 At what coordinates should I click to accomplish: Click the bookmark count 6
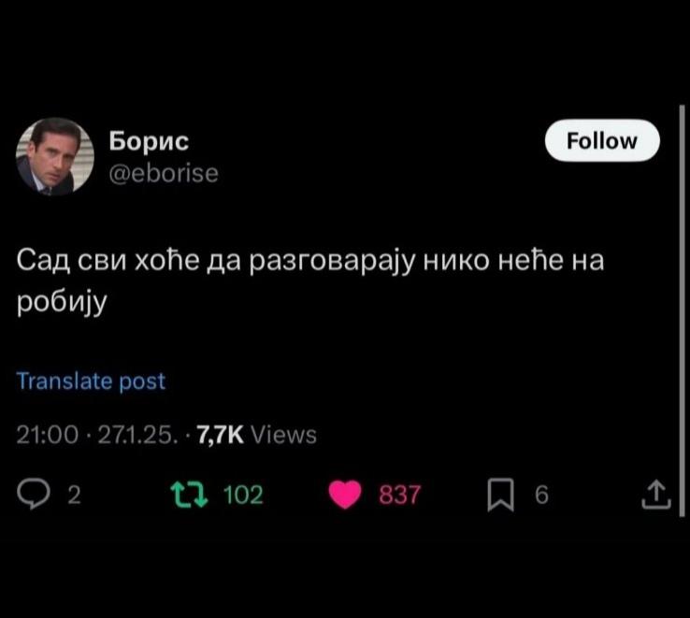[x=541, y=495]
